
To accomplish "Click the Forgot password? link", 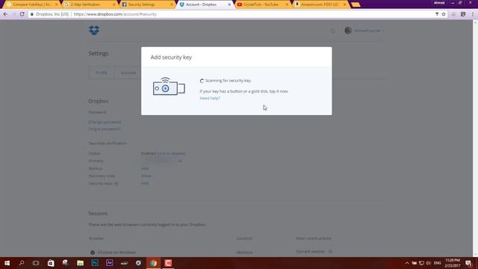I will [105, 129].
